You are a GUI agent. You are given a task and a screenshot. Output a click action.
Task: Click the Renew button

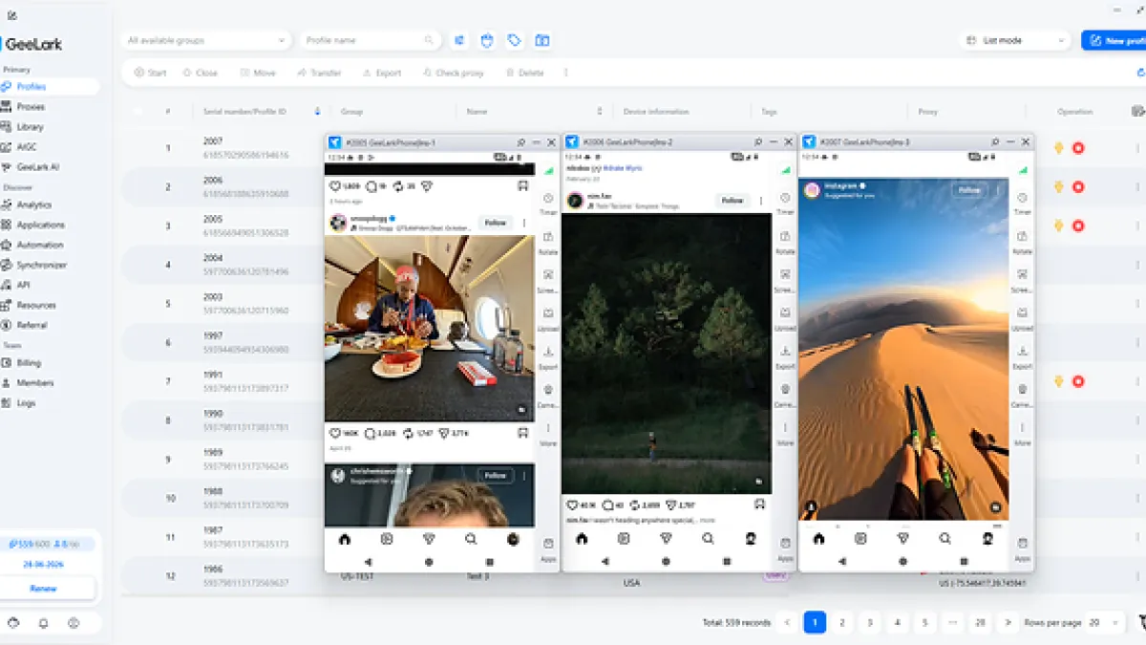(44, 589)
